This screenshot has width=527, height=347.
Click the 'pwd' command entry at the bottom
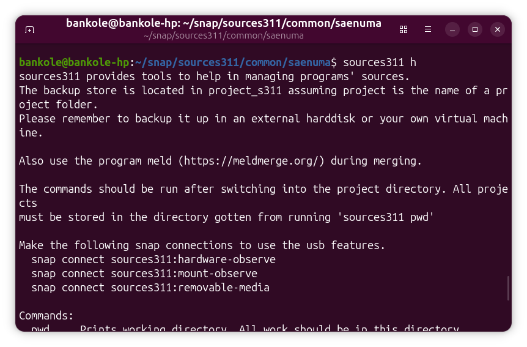40,330
